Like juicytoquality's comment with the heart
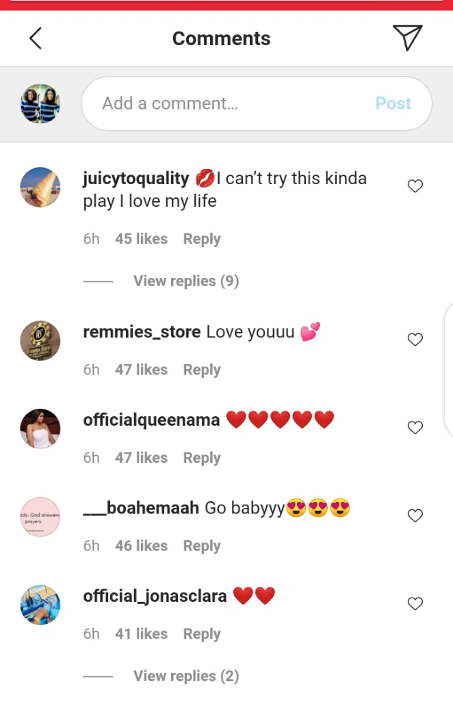 coord(415,186)
